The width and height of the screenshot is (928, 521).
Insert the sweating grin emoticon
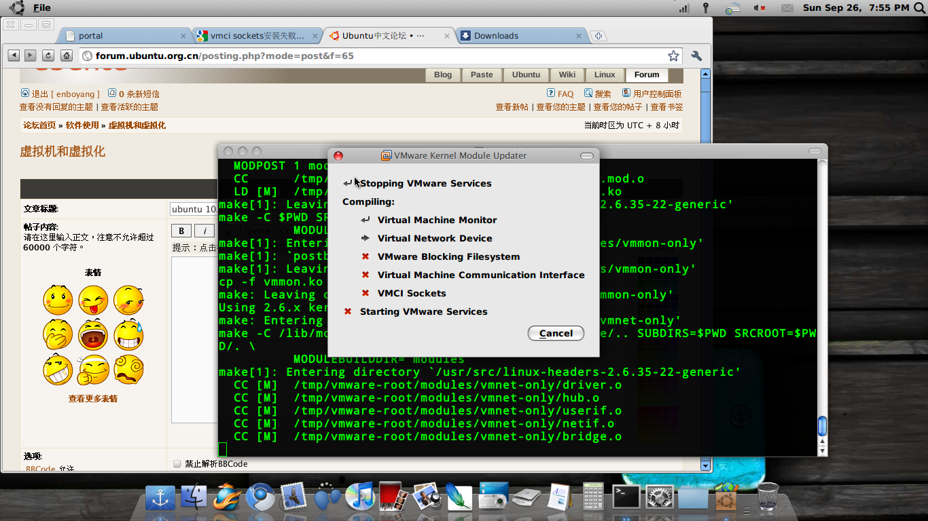tap(128, 335)
